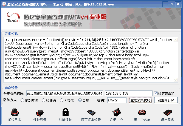Select the 云端 radio button
Image resolution: width=183 pixels, height=126 pixels.
click(x=80, y=100)
